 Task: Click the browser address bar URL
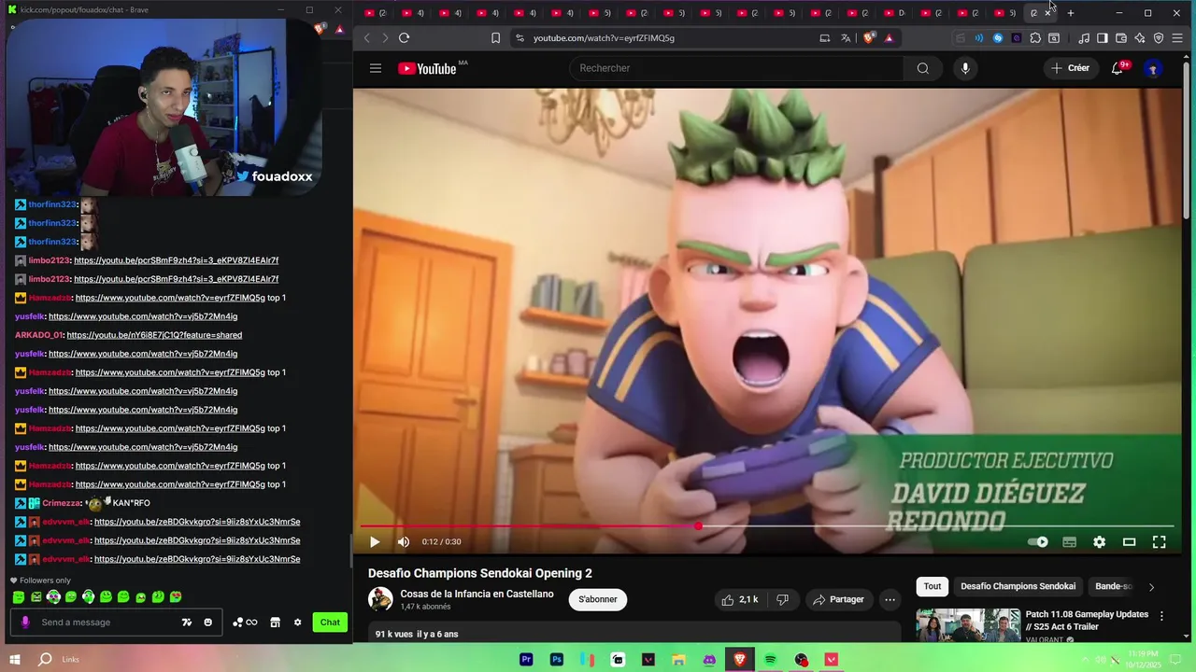(604, 38)
